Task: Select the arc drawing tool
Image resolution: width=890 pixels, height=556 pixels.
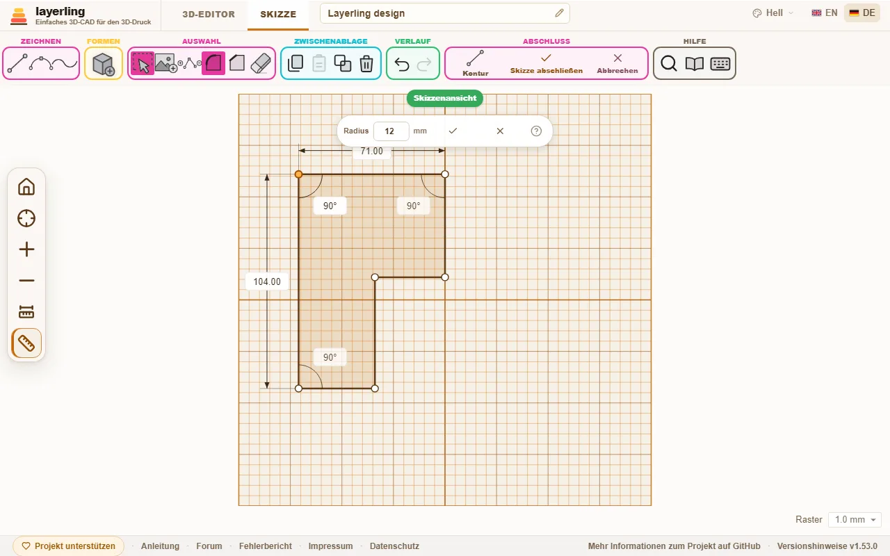Action: tap(41, 64)
